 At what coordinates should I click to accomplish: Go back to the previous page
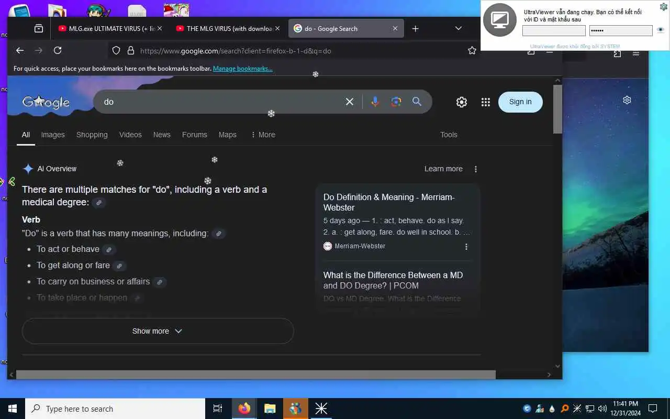pyautogui.click(x=20, y=50)
